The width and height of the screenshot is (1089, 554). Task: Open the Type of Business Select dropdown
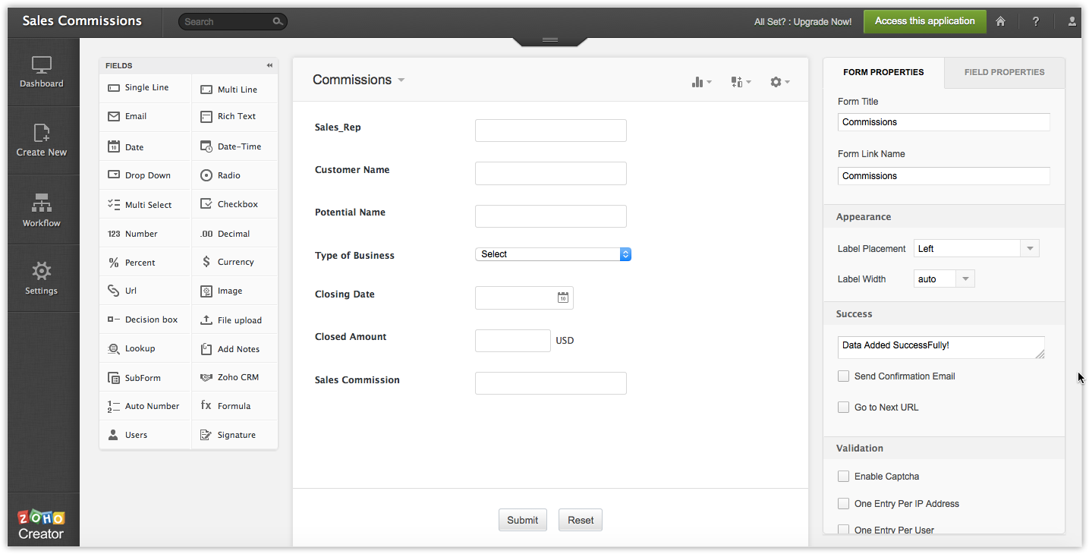coord(553,254)
